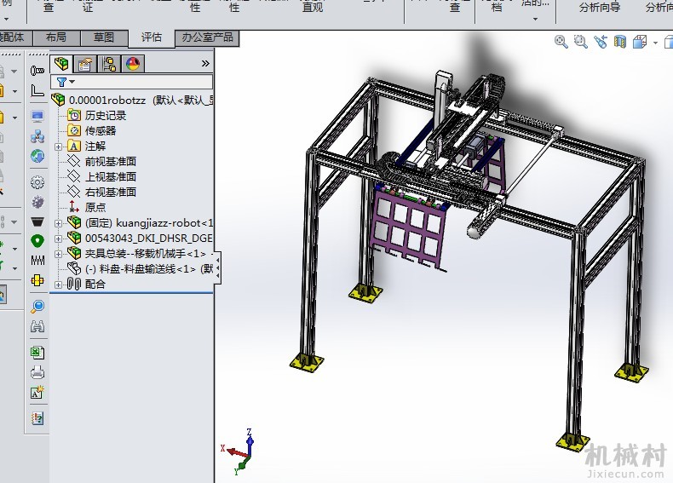Click the printer icon in sidebar
This screenshot has height=483, width=673.
(37, 372)
